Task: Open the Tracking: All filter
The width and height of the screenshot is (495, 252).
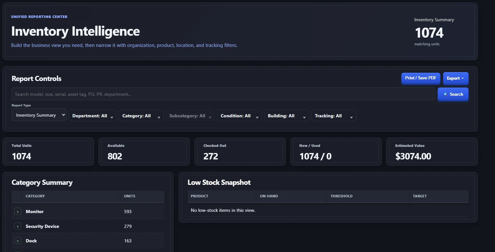Action: (334, 116)
